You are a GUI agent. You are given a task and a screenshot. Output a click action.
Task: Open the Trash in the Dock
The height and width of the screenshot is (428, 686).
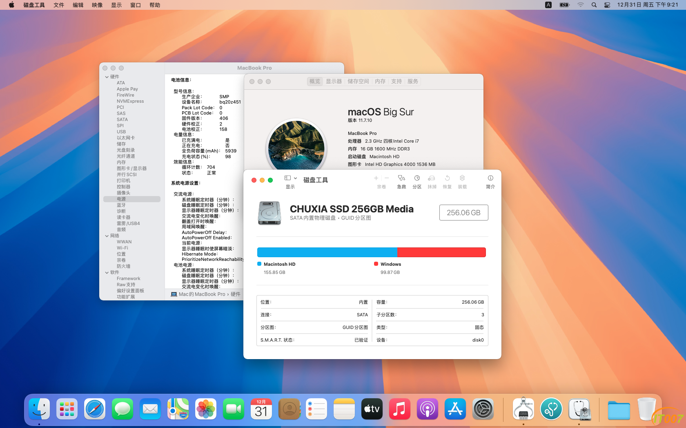647,409
